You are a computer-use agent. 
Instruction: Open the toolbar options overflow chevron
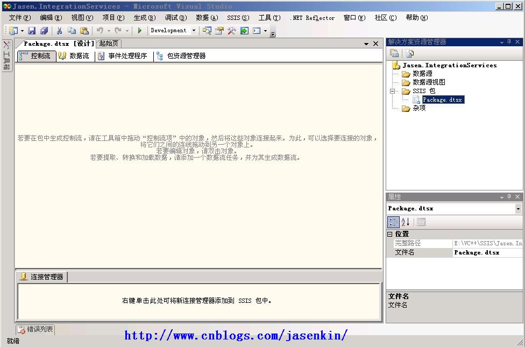[273, 33]
